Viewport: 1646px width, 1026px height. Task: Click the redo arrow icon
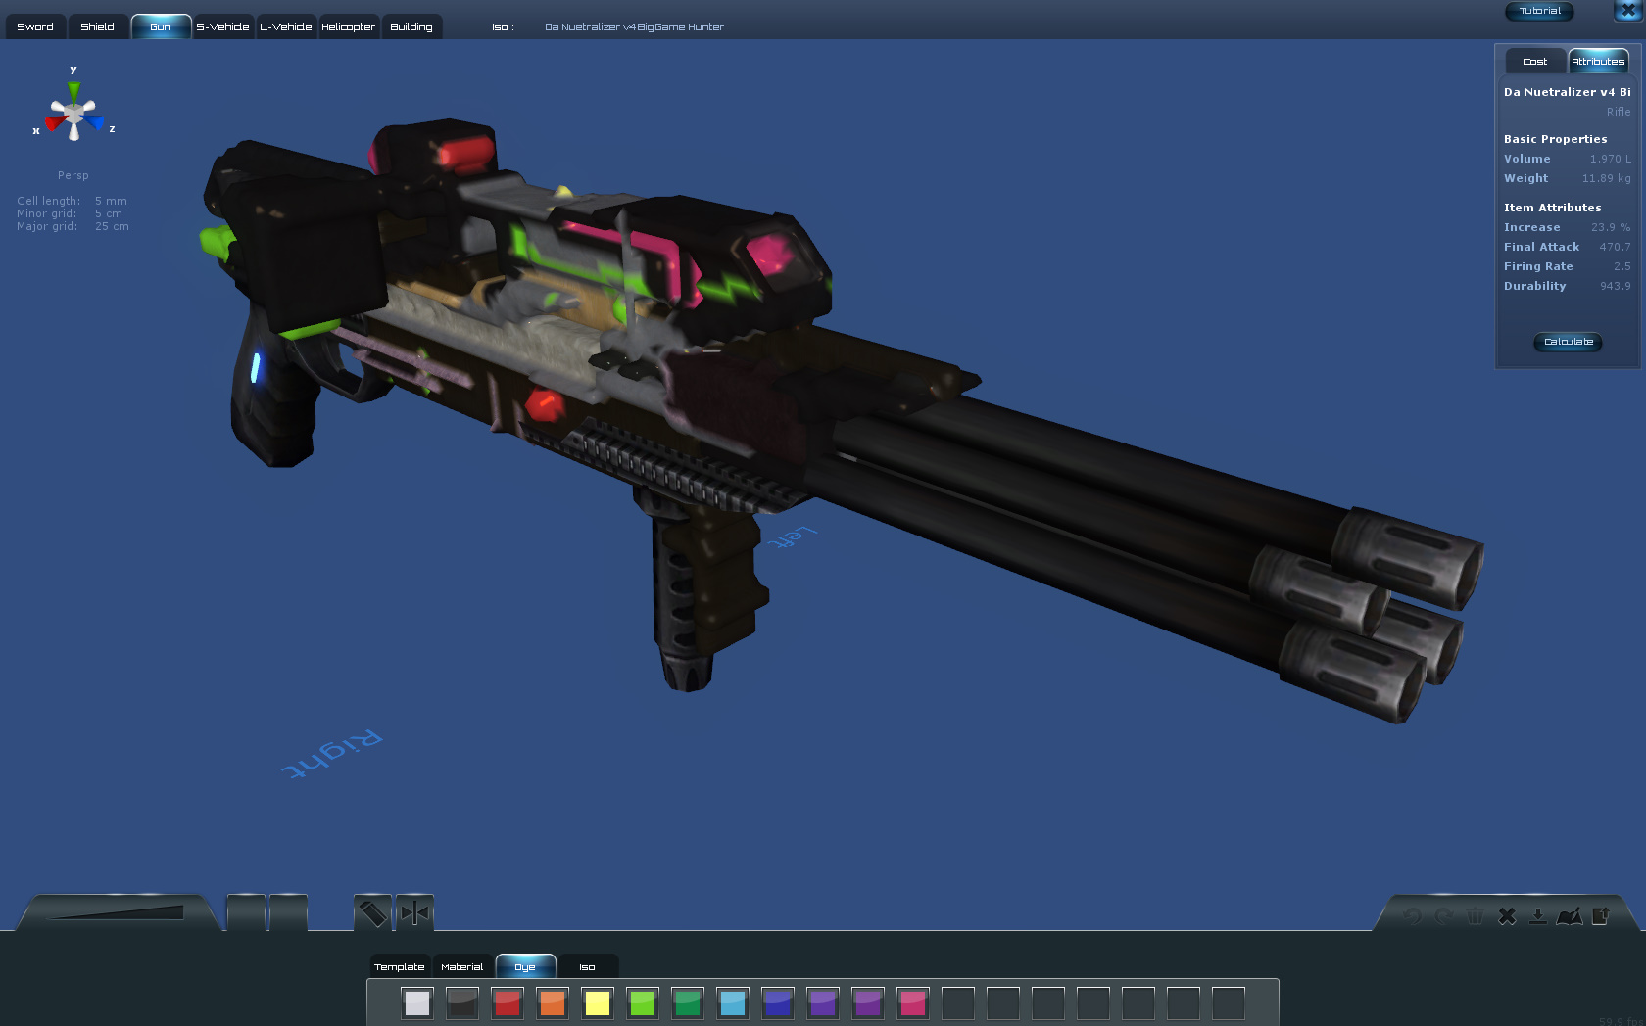(1443, 916)
